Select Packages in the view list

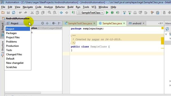18,33
